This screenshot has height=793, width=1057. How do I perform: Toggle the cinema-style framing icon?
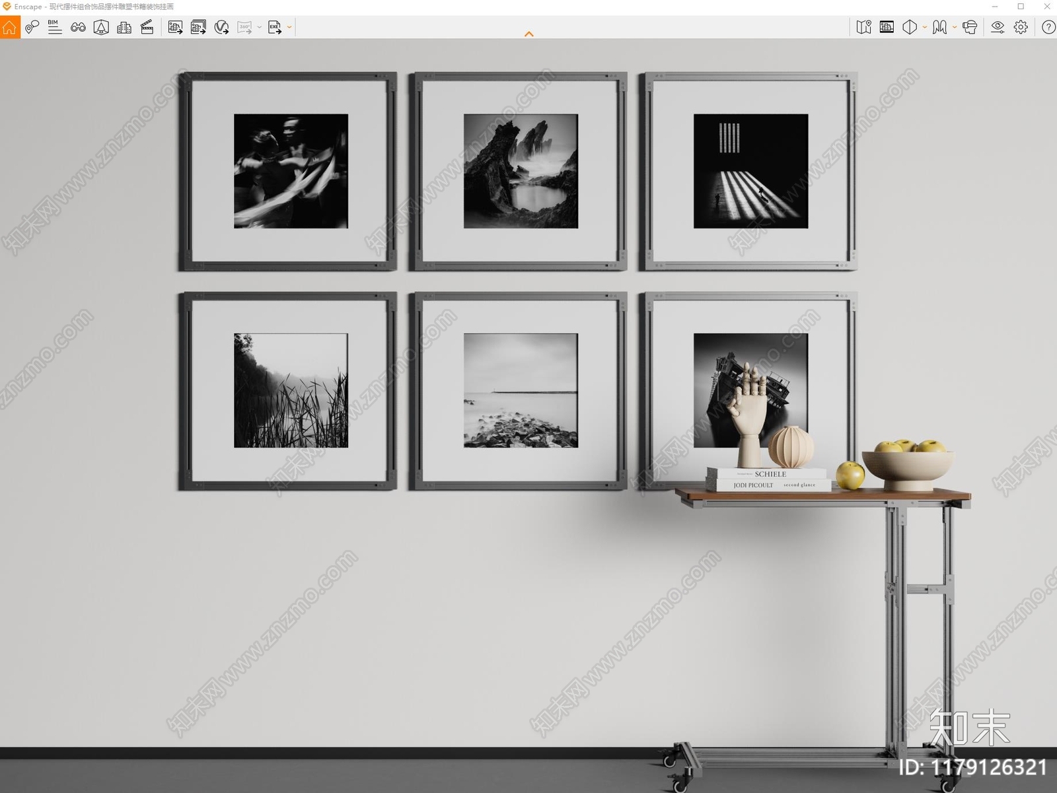pyautogui.click(x=887, y=27)
